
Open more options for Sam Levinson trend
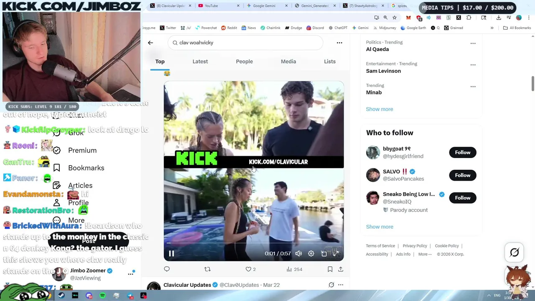(473, 65)
